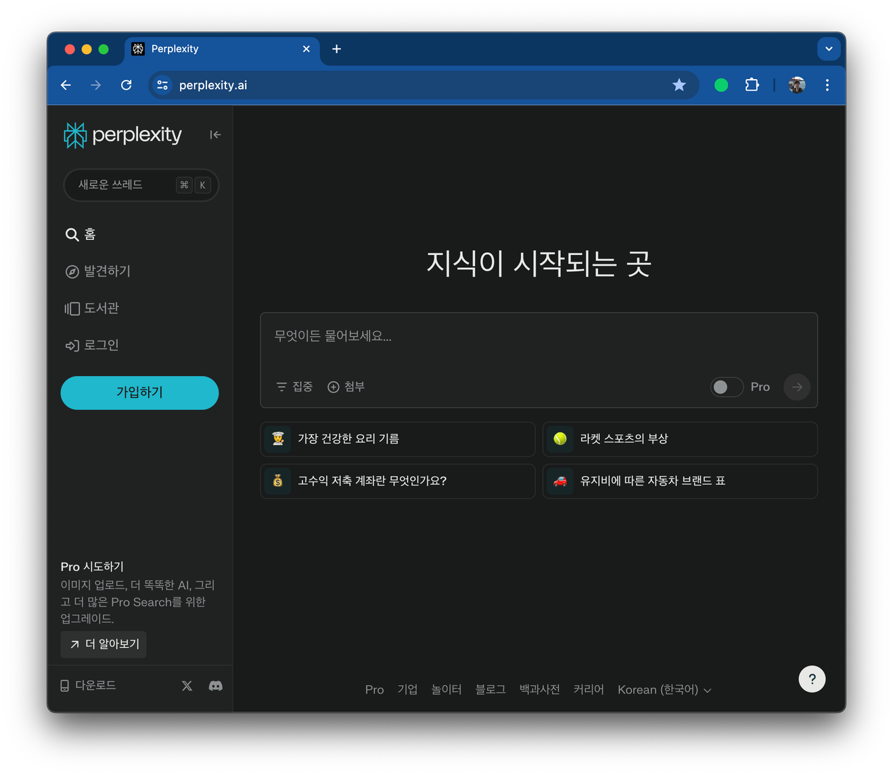Expand the Korean (한국어) language selector
The image size is (893, 775).
[x=664, y=690]
